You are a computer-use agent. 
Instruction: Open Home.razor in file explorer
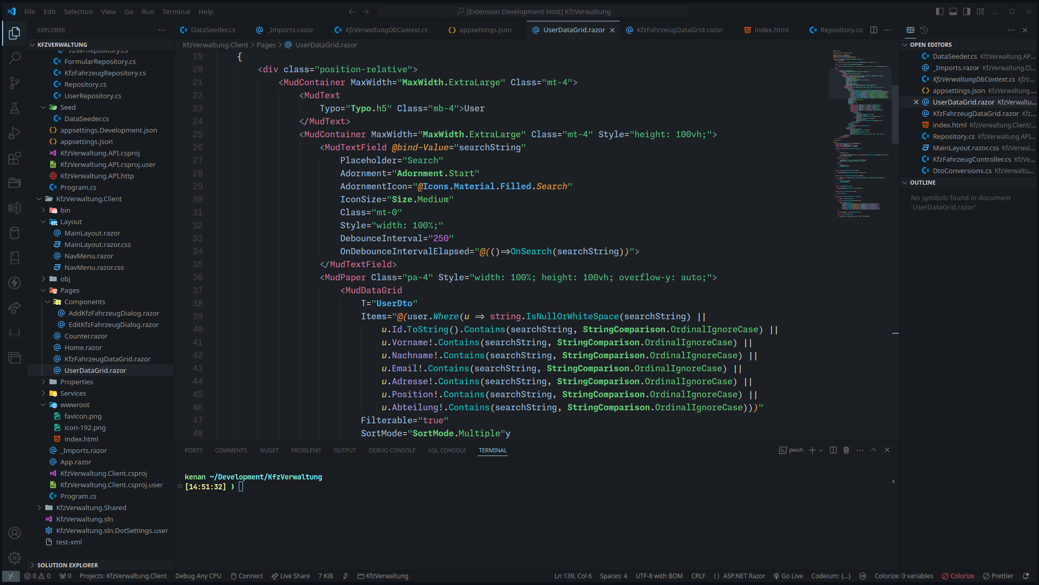tap(83, 348)
